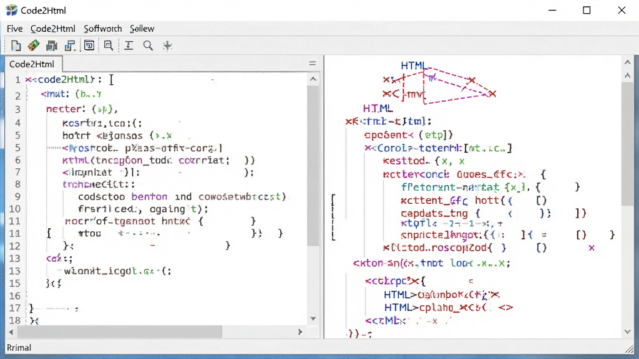Click the code line starting "fr5riiced"

point(143,209)
